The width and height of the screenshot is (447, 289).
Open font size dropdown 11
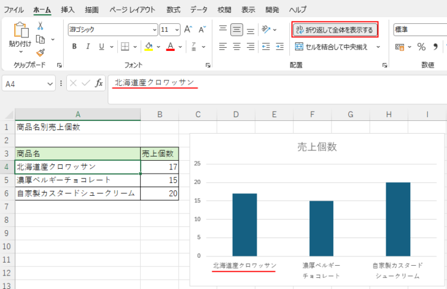pos(177,29)
